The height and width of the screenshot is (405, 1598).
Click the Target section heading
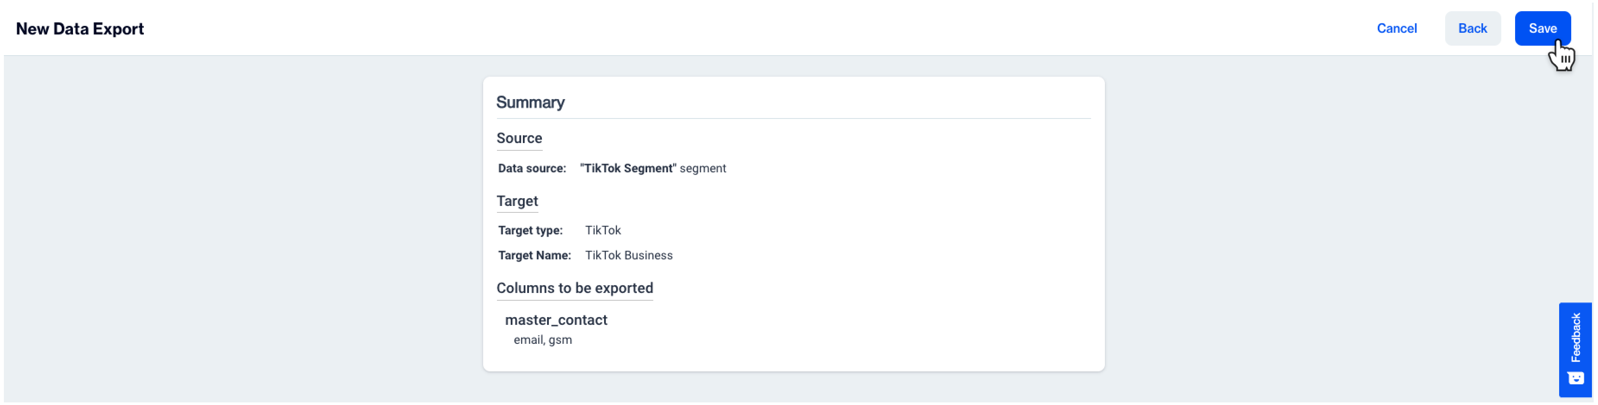[517, 201]
